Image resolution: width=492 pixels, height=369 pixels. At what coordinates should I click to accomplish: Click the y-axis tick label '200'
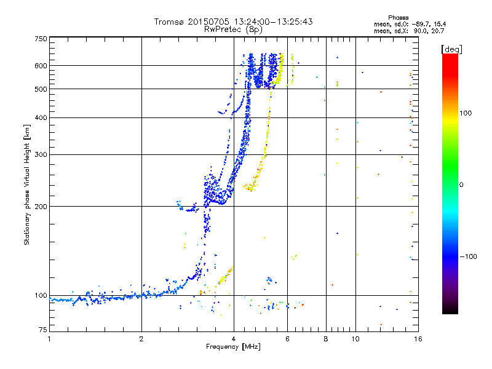pyautogui.click(x=41, y=207)
